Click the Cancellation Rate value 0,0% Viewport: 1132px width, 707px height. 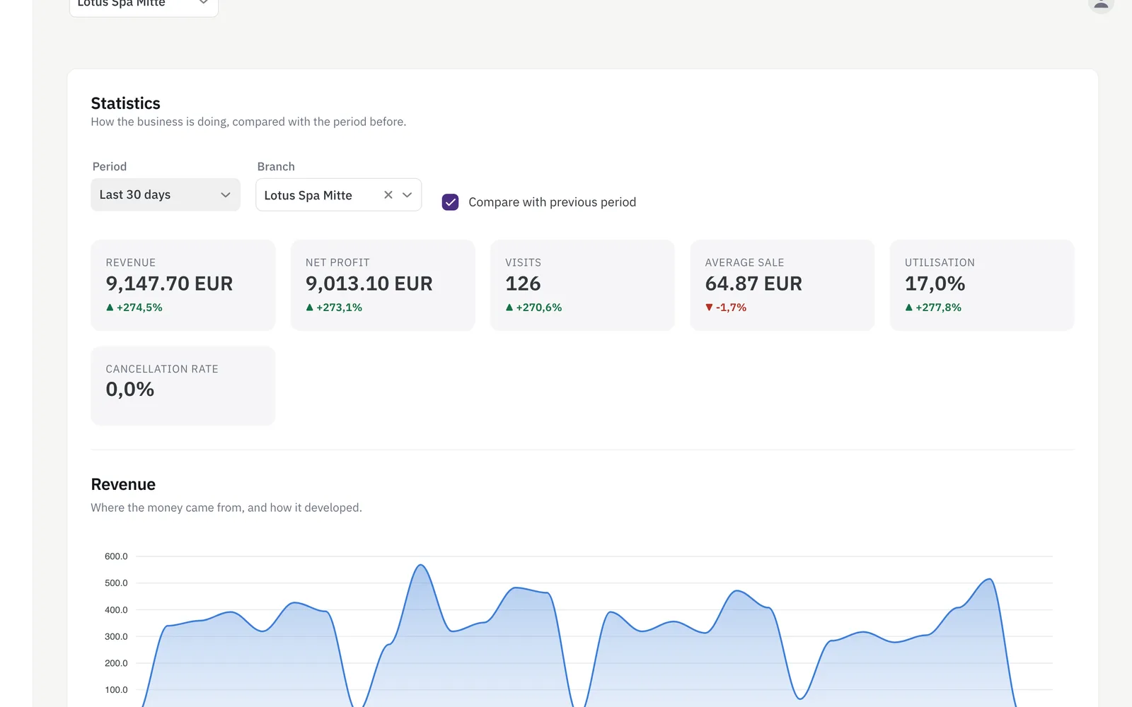pos(130,390)
